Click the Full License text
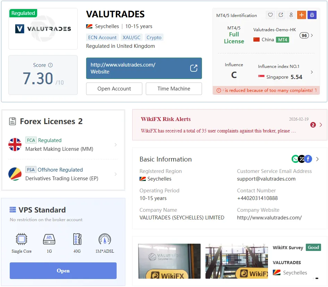The width and height of the screenshot is (328, 287). click(x=234, y=38)
